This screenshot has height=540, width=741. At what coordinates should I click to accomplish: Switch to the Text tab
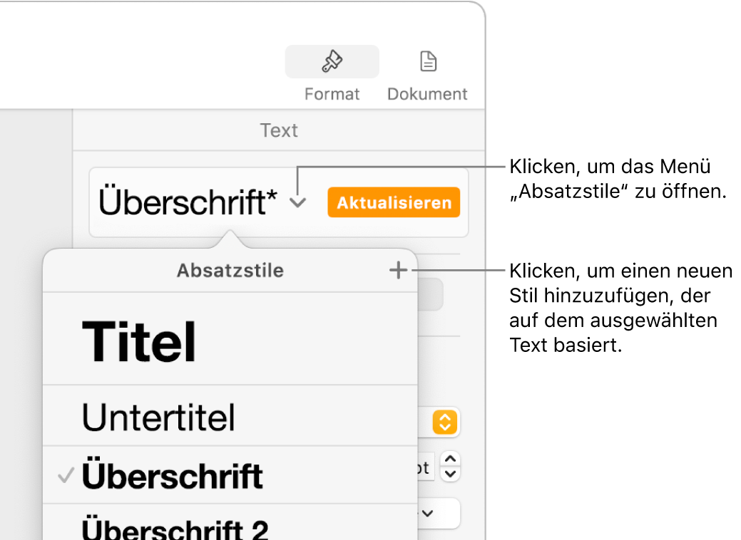coord(279,130)
